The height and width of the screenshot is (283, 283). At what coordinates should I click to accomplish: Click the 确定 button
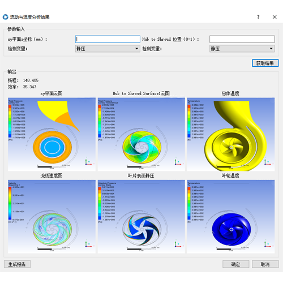[x=235, y=264]
